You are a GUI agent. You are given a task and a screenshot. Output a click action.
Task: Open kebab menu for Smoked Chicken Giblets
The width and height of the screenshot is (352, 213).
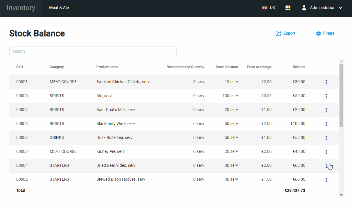[326, 82]
